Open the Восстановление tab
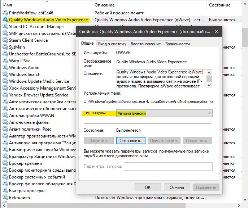The height and width of the screenshot is (208, 248). [x=146, y=44]
